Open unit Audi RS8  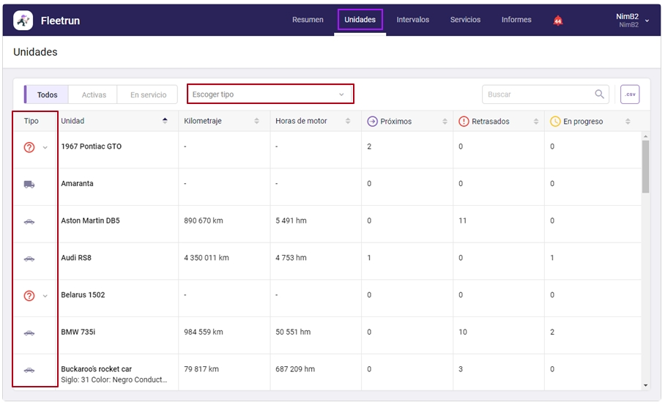pos(76,257)
